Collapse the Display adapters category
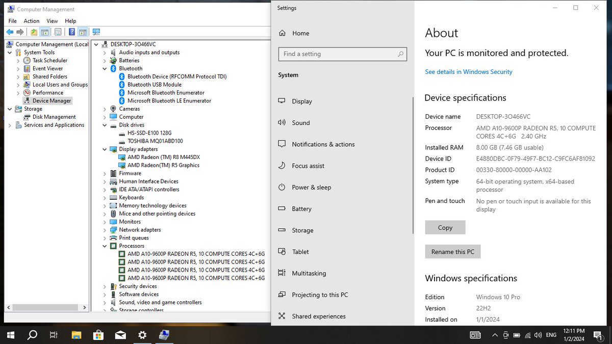Screen dimensions: 612x344 click(105, 149)
